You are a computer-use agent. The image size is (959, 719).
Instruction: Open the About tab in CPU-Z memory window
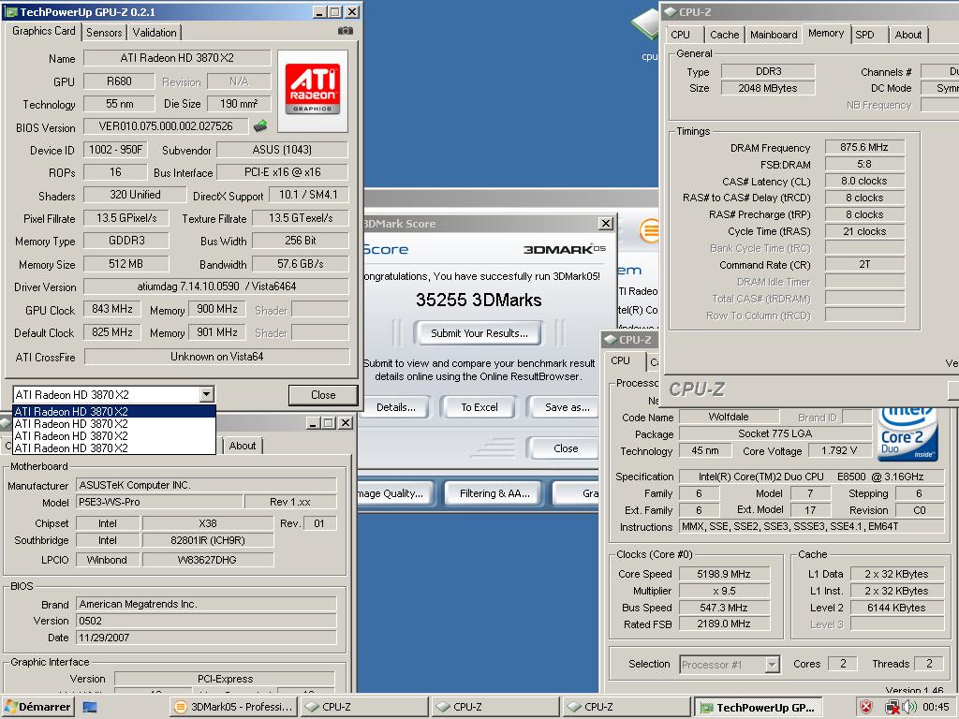(x=908, y=35)
